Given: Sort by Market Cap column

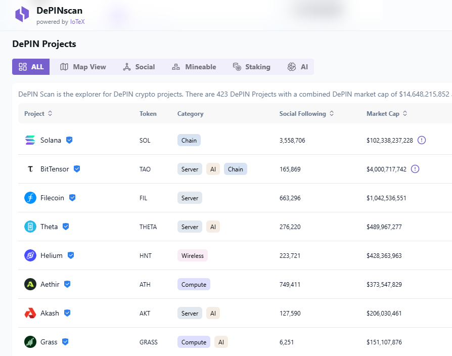Looking at the screenshot, I should click(x=387, y=114).
